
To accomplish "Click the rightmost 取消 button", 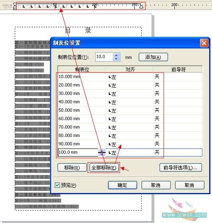I will click(x=190, y=185).
